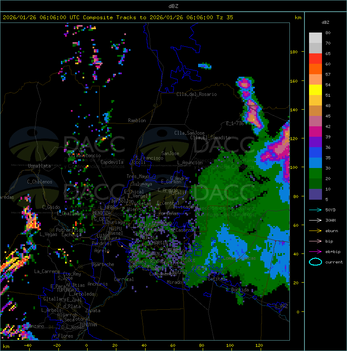This screenshot has height=351, width=347.
Task: Click the '180' km tick on the right axis
Action: [294, 52]
